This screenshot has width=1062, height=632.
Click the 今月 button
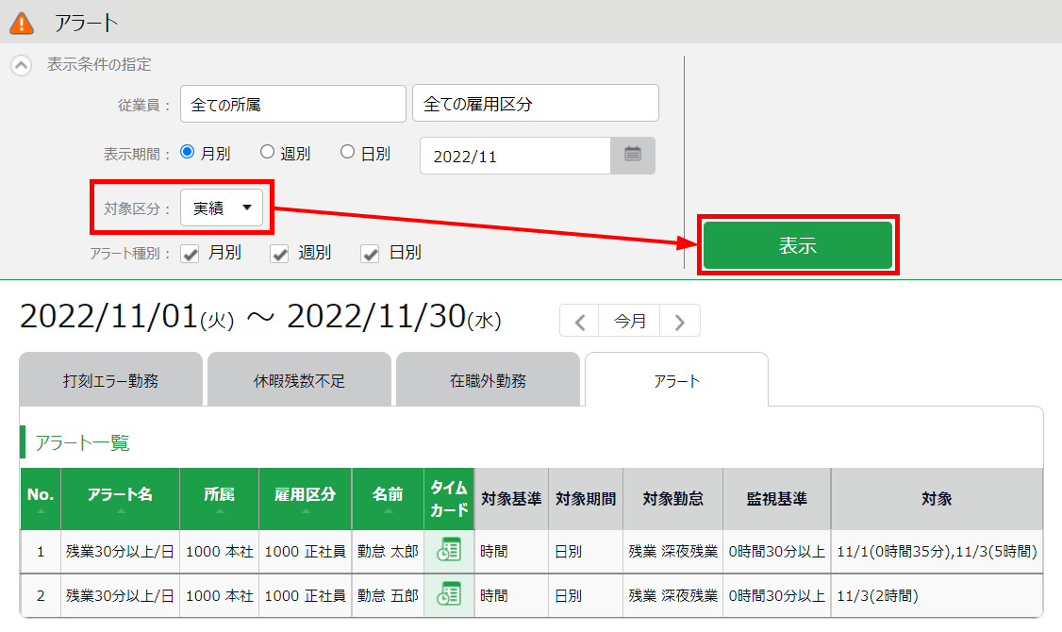(x=630, y=321)
